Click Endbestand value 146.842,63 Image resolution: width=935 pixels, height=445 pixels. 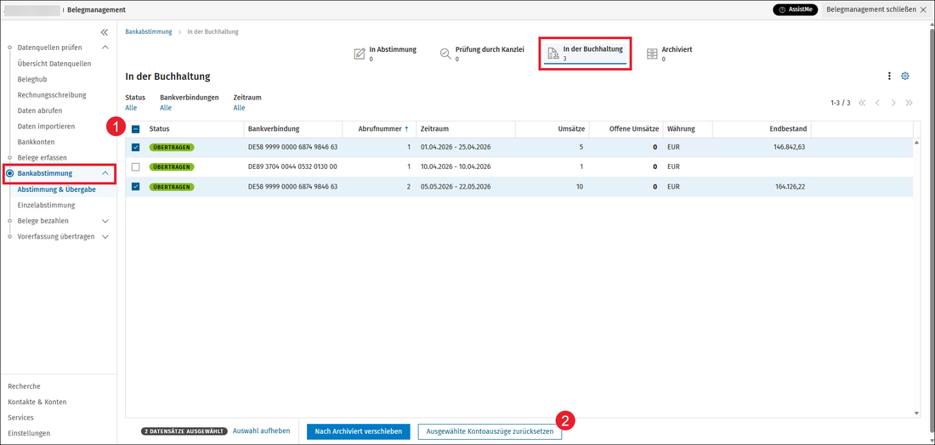coord(790,147)
